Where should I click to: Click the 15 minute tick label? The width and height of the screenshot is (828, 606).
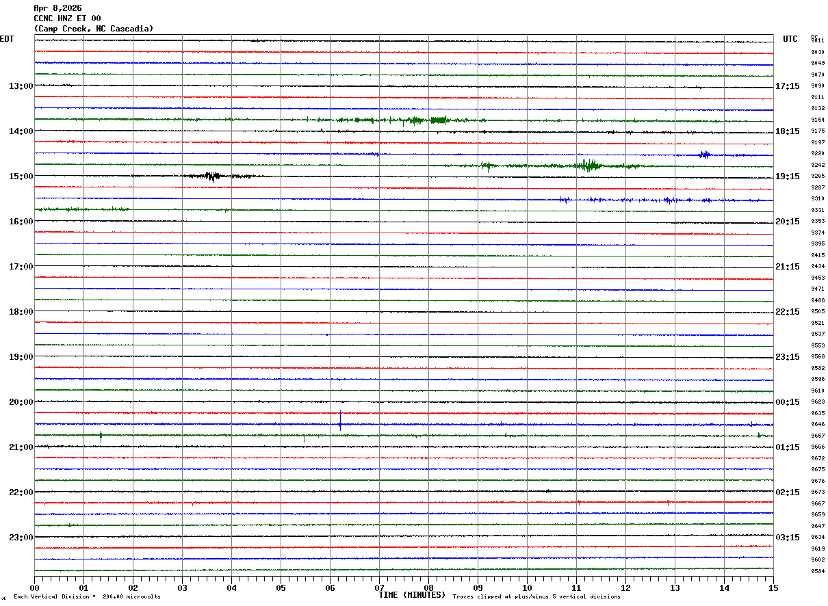coord(773,588)
